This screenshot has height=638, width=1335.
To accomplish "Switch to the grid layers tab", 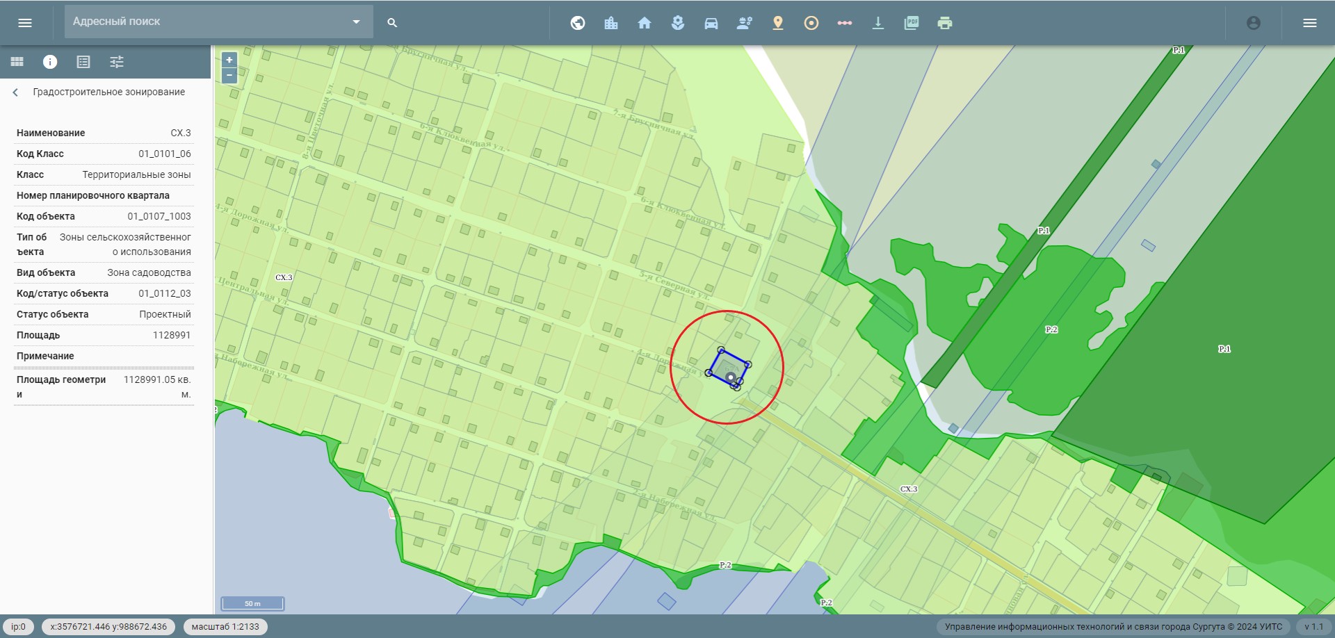I will 17,62.
